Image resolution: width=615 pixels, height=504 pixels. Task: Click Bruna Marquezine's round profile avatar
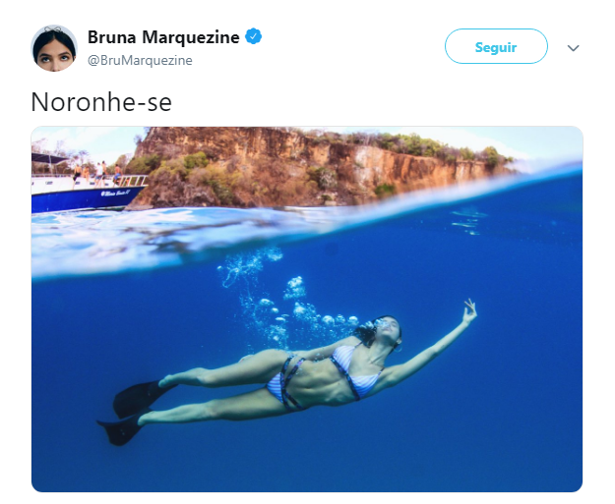pos(54,48)
